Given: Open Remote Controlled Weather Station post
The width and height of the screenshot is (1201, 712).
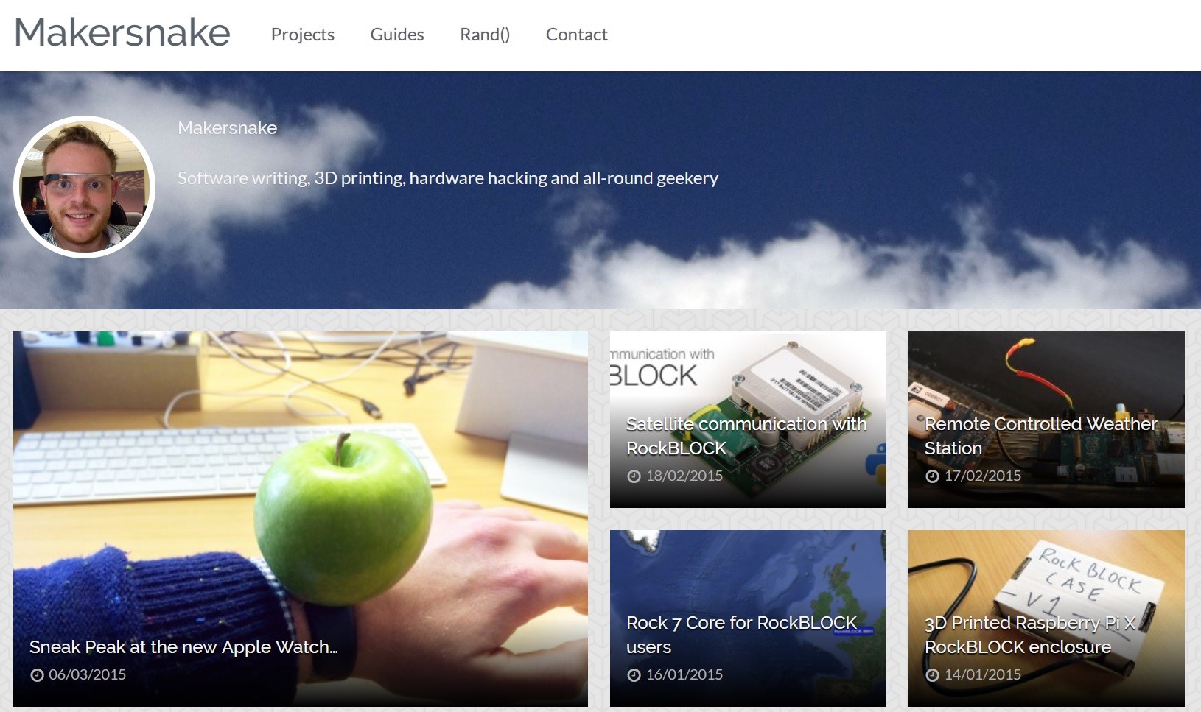Looking at the screenshot, I should click(x=1040, y=436).
